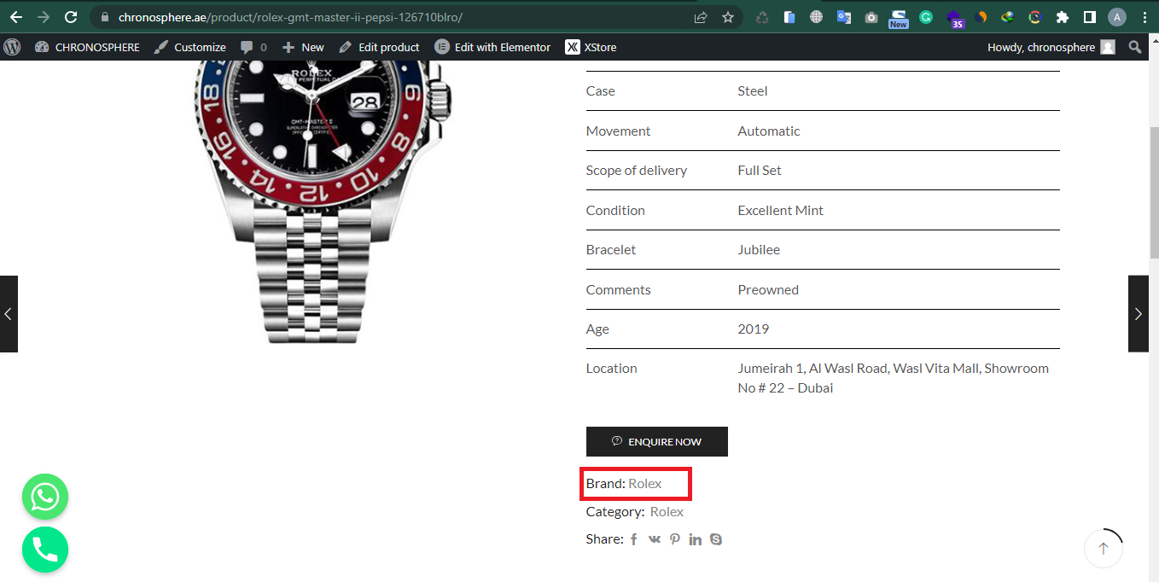The image size is (1159, 582).
Task: Open the Rolex brand link
Action: 645,483
